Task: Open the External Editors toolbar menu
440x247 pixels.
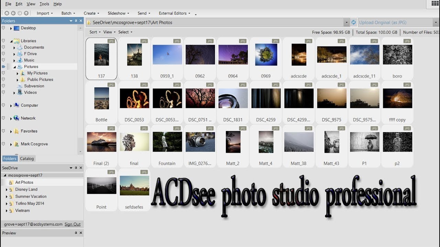Action: pos(175,13)
